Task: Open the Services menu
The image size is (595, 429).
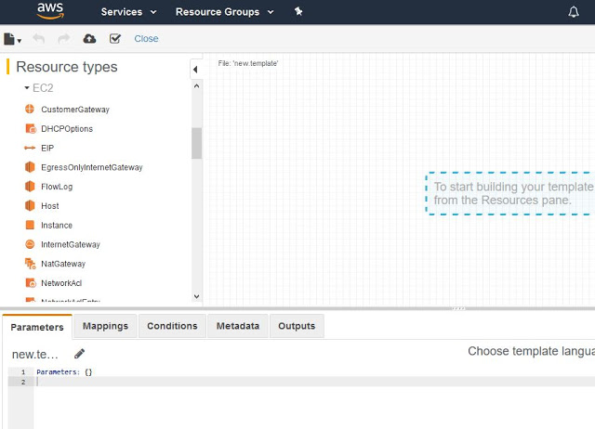Action: (128, 12)
